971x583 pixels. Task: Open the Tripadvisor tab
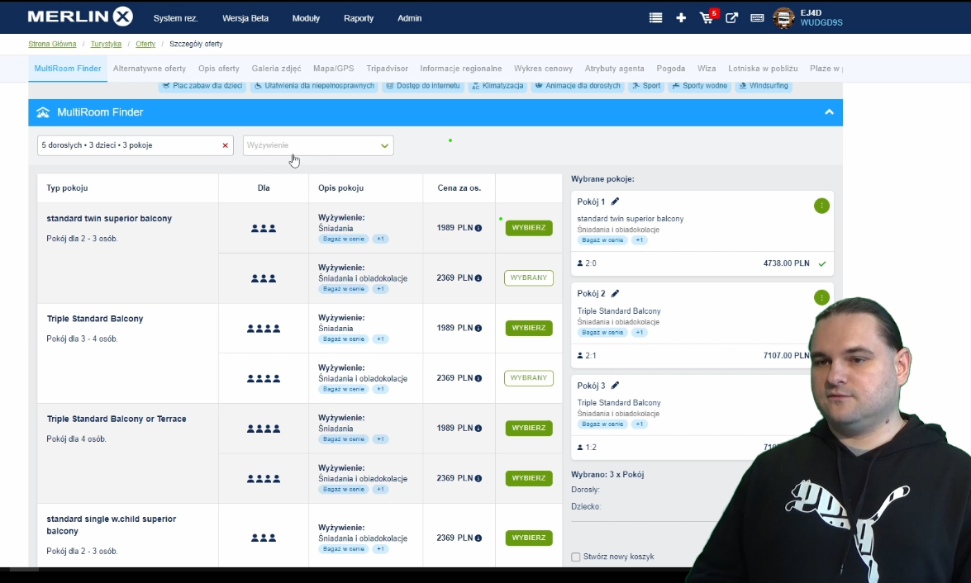point(387,69)
